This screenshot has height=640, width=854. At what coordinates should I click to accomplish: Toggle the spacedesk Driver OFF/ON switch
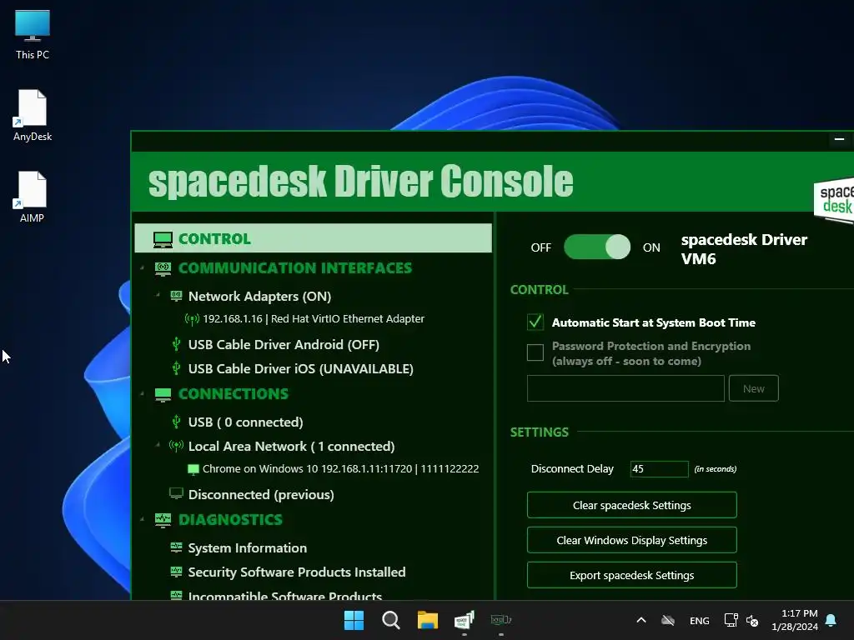[x=597, y=247]
